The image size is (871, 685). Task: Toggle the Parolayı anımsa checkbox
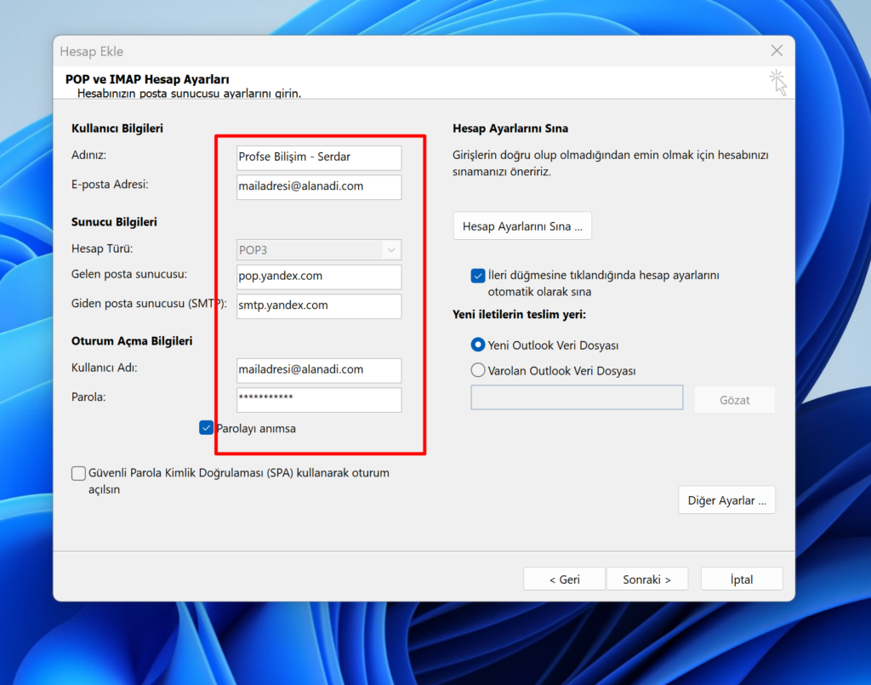click(206, 428)
